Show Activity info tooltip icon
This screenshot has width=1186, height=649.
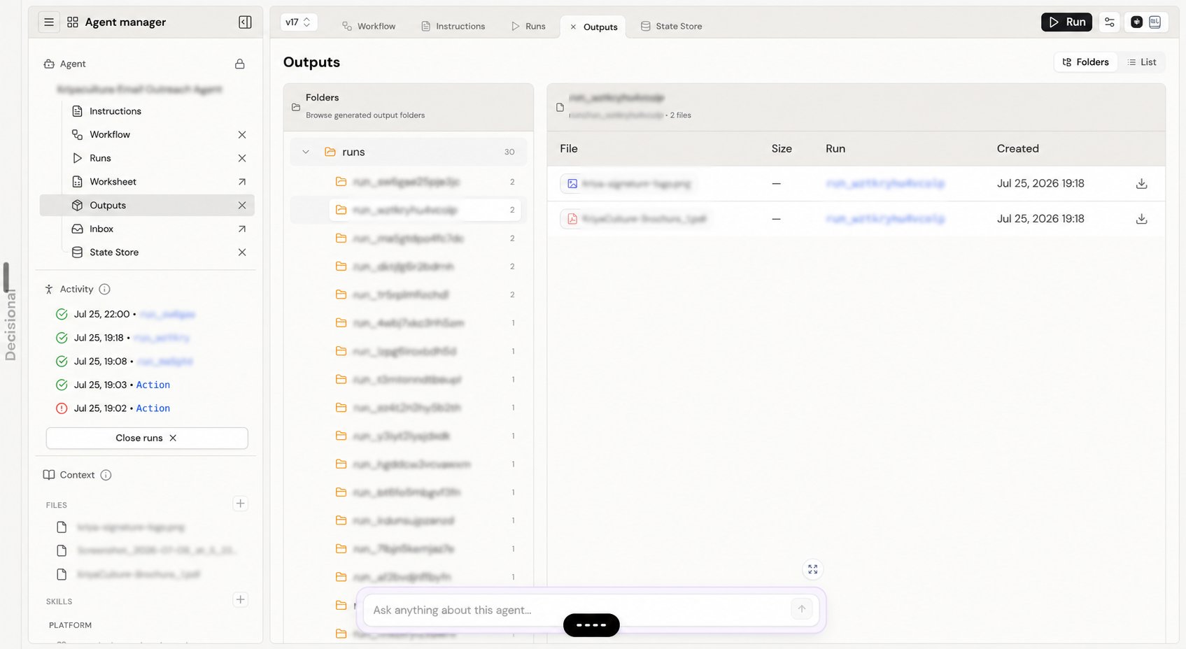104,289
